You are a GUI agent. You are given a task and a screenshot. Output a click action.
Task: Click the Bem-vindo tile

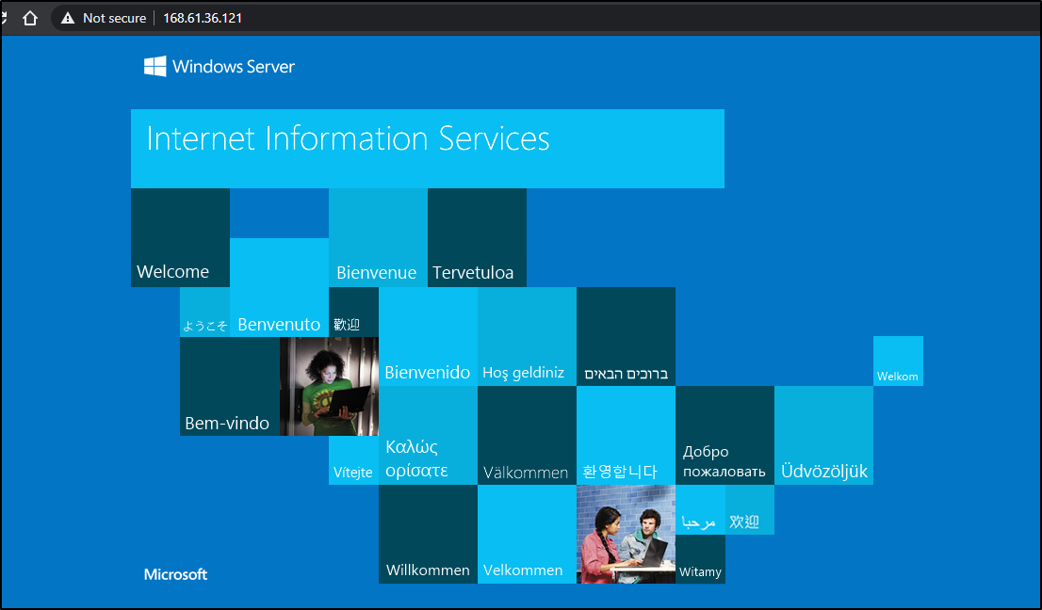(x=229, y=386)
